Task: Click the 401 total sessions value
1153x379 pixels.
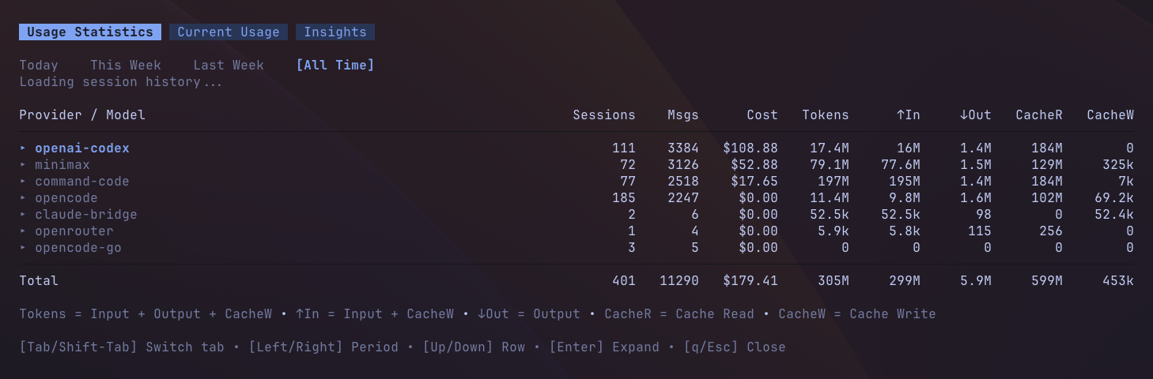Action: (624, 281)
